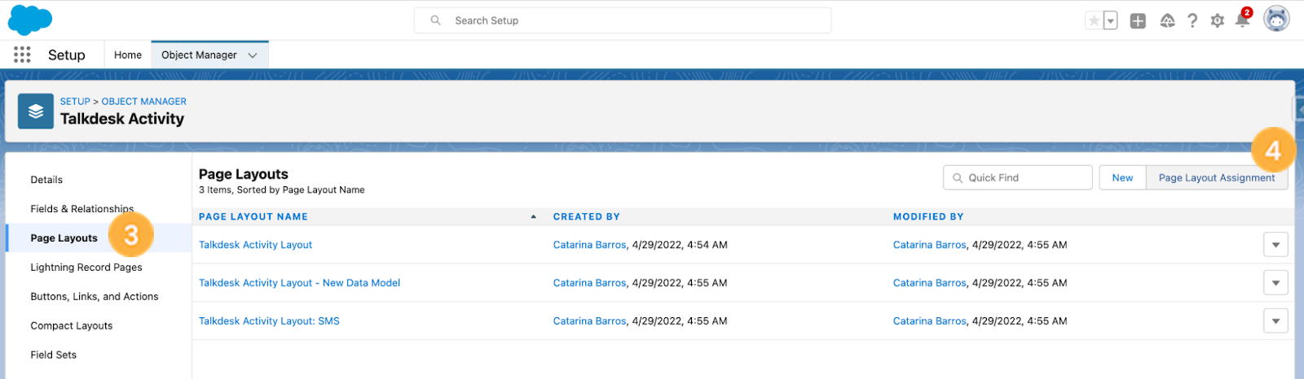Open the Talkdesk Activity Layout: SMS link
The width and height of the screenshot is (1304, 379).
tap(269, 321)
